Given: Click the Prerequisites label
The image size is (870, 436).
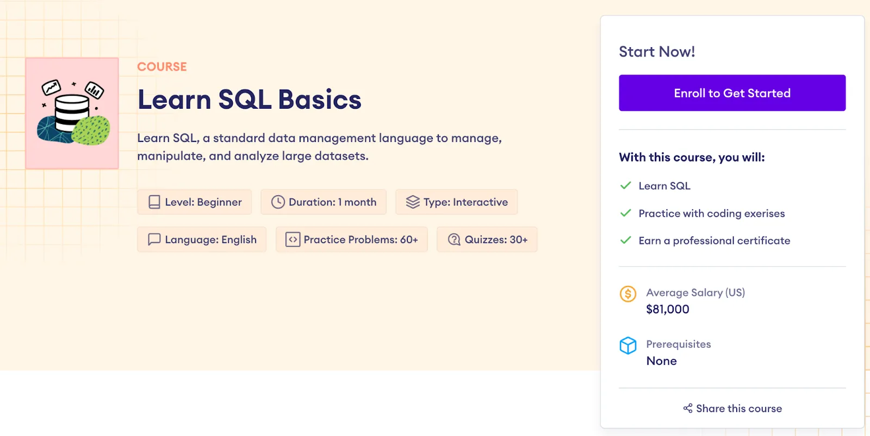Looking at the screenshot, I should point(679,344).
